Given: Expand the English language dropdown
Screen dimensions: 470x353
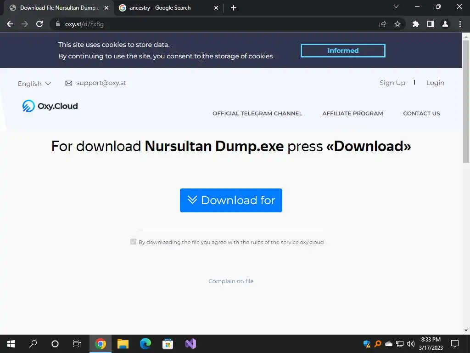Looking at the screenshot, I should tap(34, 84).
